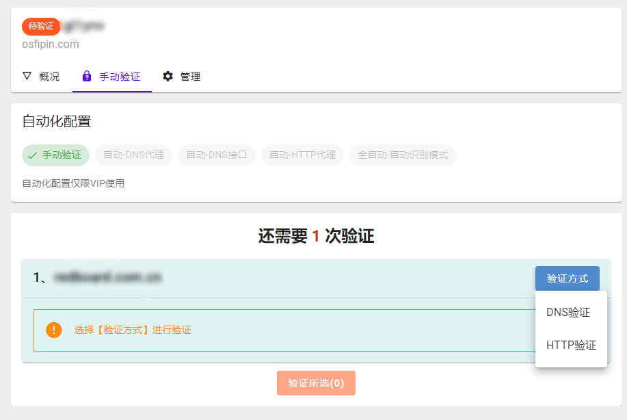This screenshot has height=420, width=627.
Task: Open the 管理 tab
Action: point(182,76)
